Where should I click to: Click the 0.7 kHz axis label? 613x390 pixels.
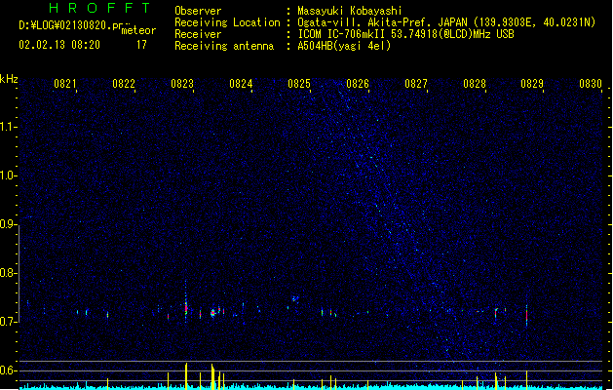[x=8, y=322]
